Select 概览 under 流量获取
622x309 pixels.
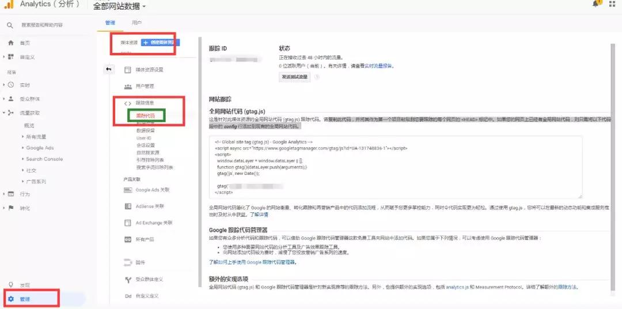pyautogui.click(x=29, y=125)
